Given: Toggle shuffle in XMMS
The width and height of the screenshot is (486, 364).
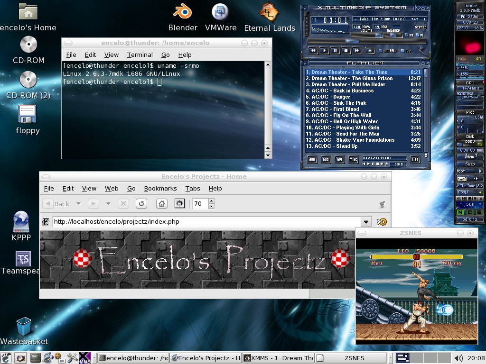Looking at the screenshot, I should click(388, 51).
